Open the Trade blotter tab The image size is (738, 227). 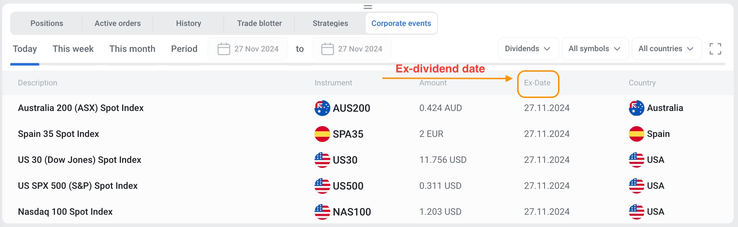259,23
